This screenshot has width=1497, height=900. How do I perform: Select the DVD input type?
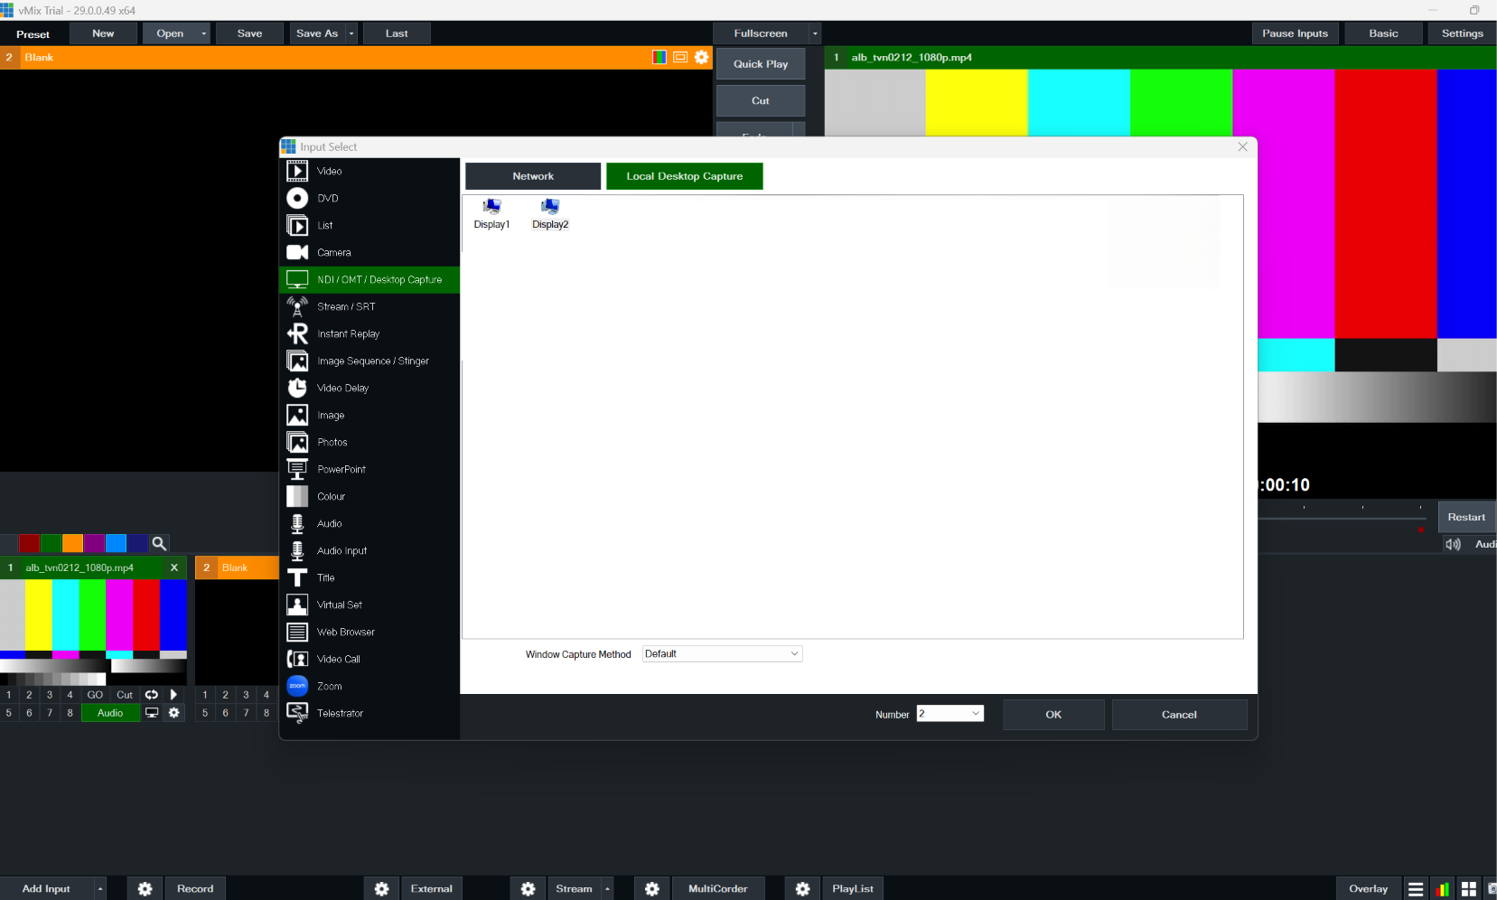pos(370,198)
